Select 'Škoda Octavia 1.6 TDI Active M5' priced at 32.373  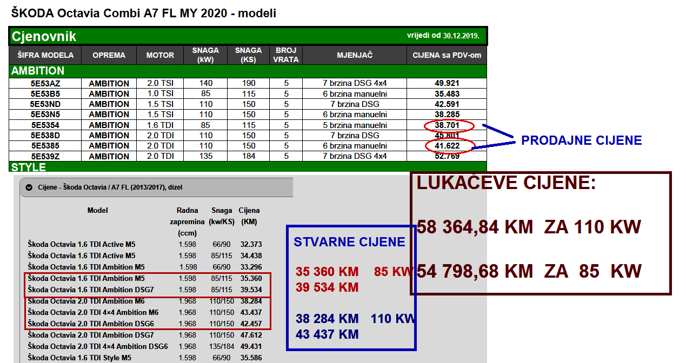pyautogui.click(x=82, y=244)
